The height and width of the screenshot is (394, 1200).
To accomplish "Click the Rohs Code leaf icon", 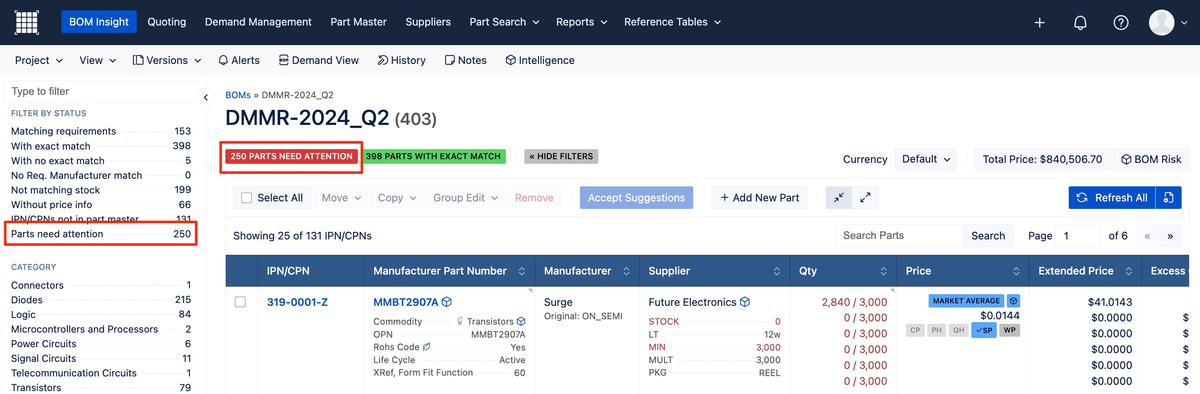I will coord(426,346).
